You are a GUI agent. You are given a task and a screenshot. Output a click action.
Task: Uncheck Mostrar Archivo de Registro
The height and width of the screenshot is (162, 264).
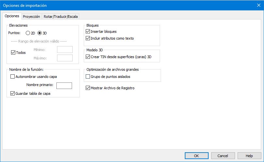88,88
